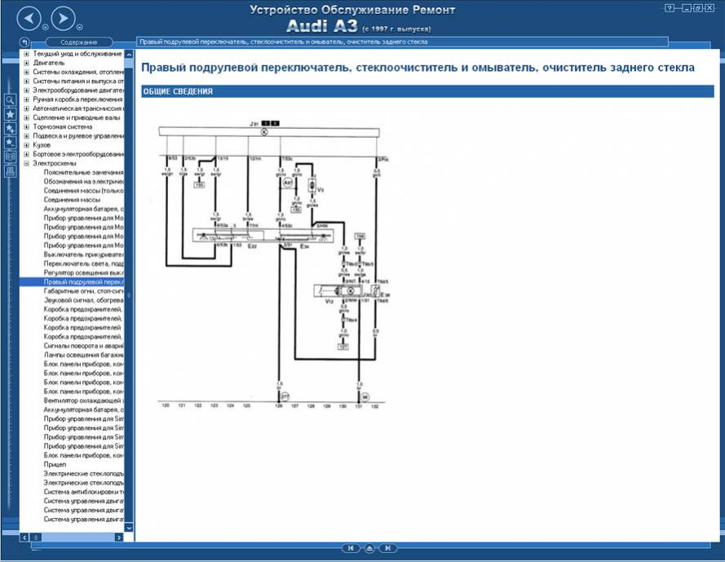This screenshot has height=562, width=725.
Task: Click the wiring diagram image
Action: coord(273,266)
